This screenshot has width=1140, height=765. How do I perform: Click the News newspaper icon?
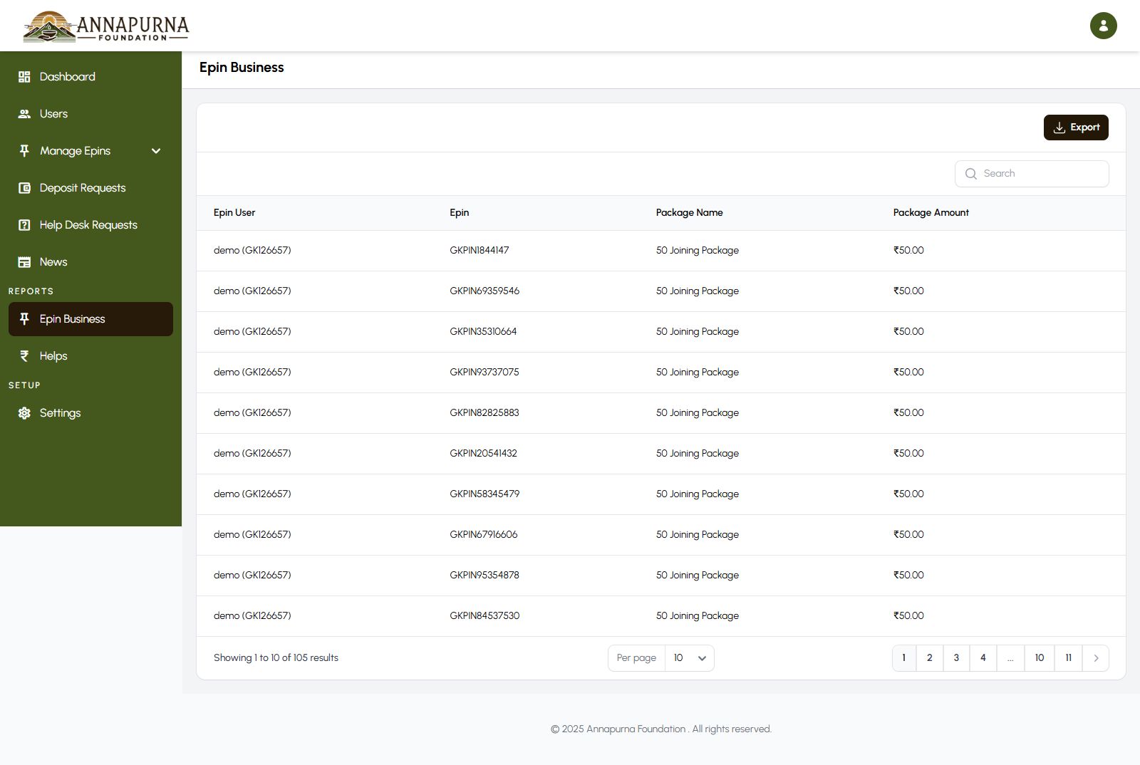24,262
